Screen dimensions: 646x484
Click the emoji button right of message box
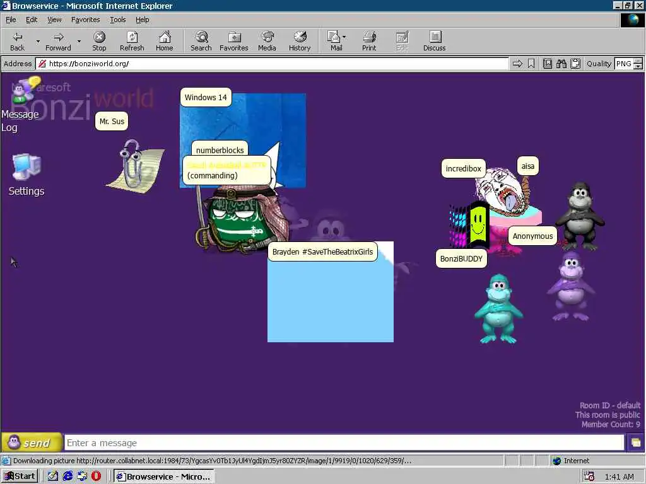[x=636, y=443]
